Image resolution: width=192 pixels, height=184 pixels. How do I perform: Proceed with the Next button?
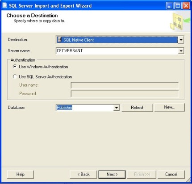pos(112,174)
